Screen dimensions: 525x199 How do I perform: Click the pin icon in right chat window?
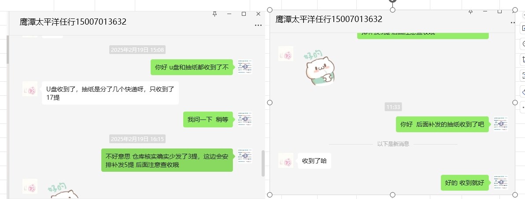[470, 12]
